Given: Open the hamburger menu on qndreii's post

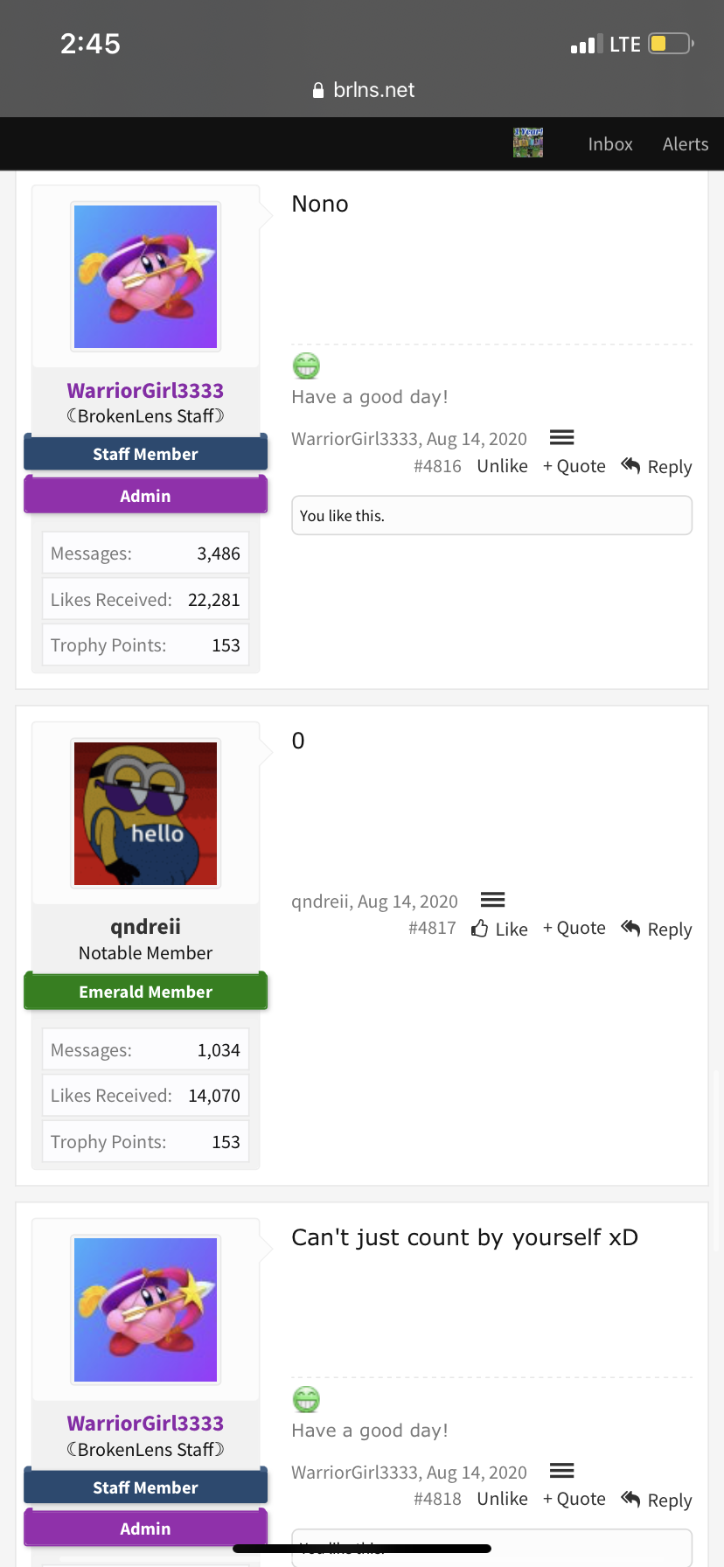Looking at the screenshot, I should coord(493,900).
